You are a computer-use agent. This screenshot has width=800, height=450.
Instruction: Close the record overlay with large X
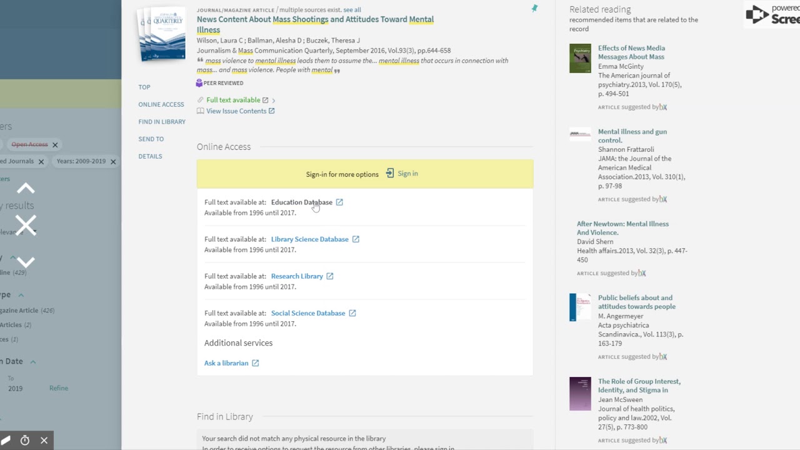26,225
